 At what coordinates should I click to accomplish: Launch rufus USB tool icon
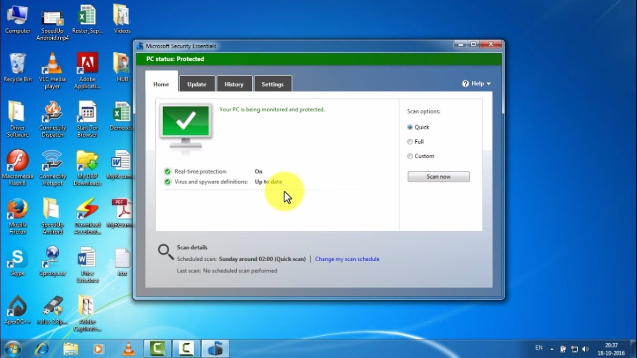point(52,309)
